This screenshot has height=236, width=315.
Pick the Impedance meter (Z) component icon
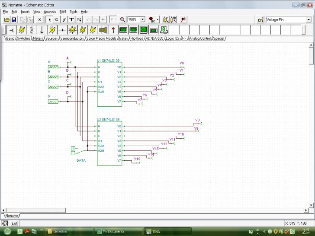[x=93, y=30]
